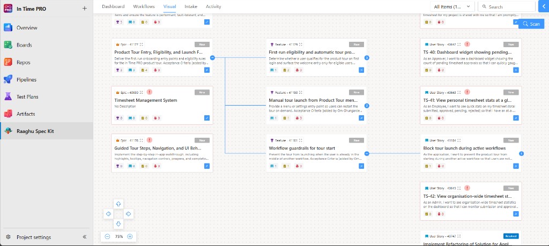The height and width of the screenshot is (246, 549).
Task: Switch to the Dashboard tab
Action: click(x=113, y=6)
